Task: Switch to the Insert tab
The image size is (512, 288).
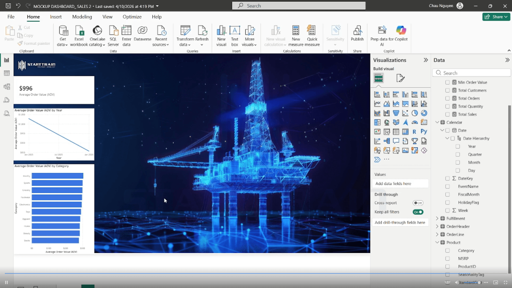Action: 56,17
